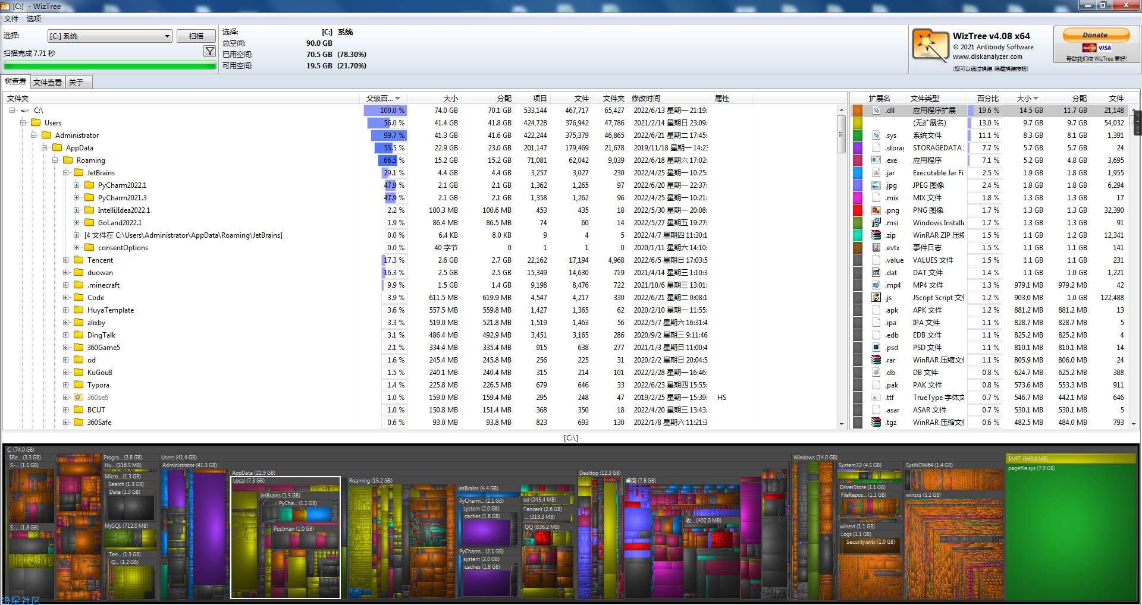The width and height of the screenshot is (1142, 605).
Task: Select the GoLand2022.1 folder icon
Action: point(89,222)
